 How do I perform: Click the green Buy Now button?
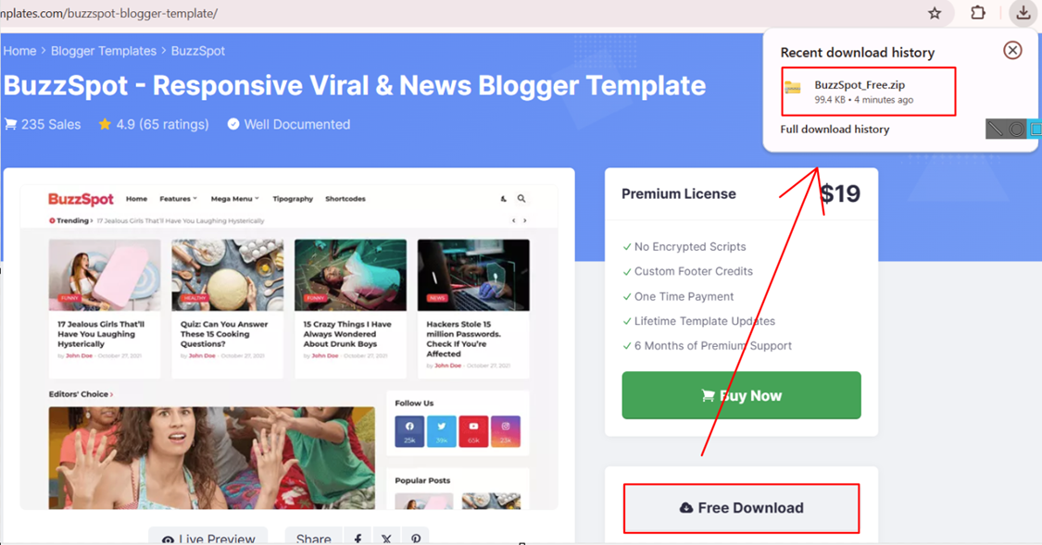[741, 396]
